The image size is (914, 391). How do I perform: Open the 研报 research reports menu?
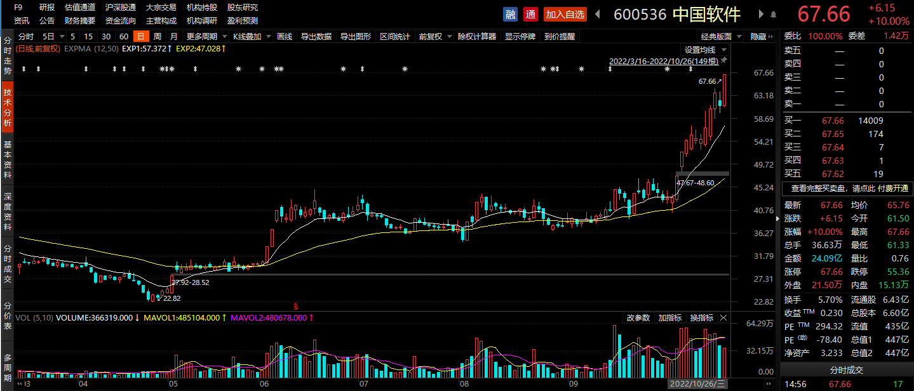coord(47,8)
